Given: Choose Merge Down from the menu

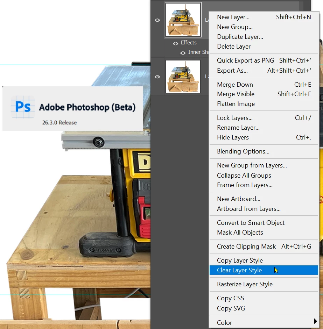Looking at the screenshot, I should click(x=264, y=85).
